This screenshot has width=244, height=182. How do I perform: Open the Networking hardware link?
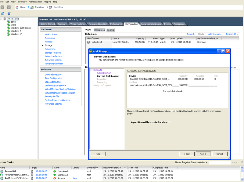pos(50,49)
